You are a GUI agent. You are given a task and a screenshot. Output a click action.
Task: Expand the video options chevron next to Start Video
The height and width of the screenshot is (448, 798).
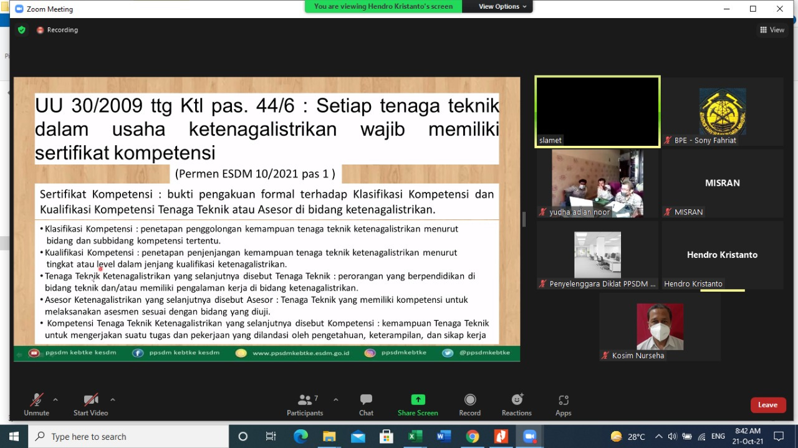113,401
